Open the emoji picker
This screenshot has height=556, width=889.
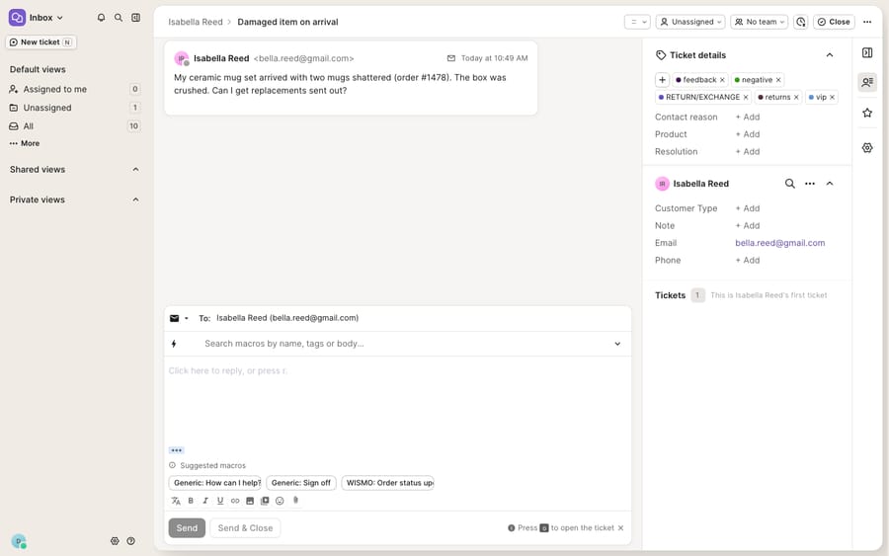pos(280,501)
